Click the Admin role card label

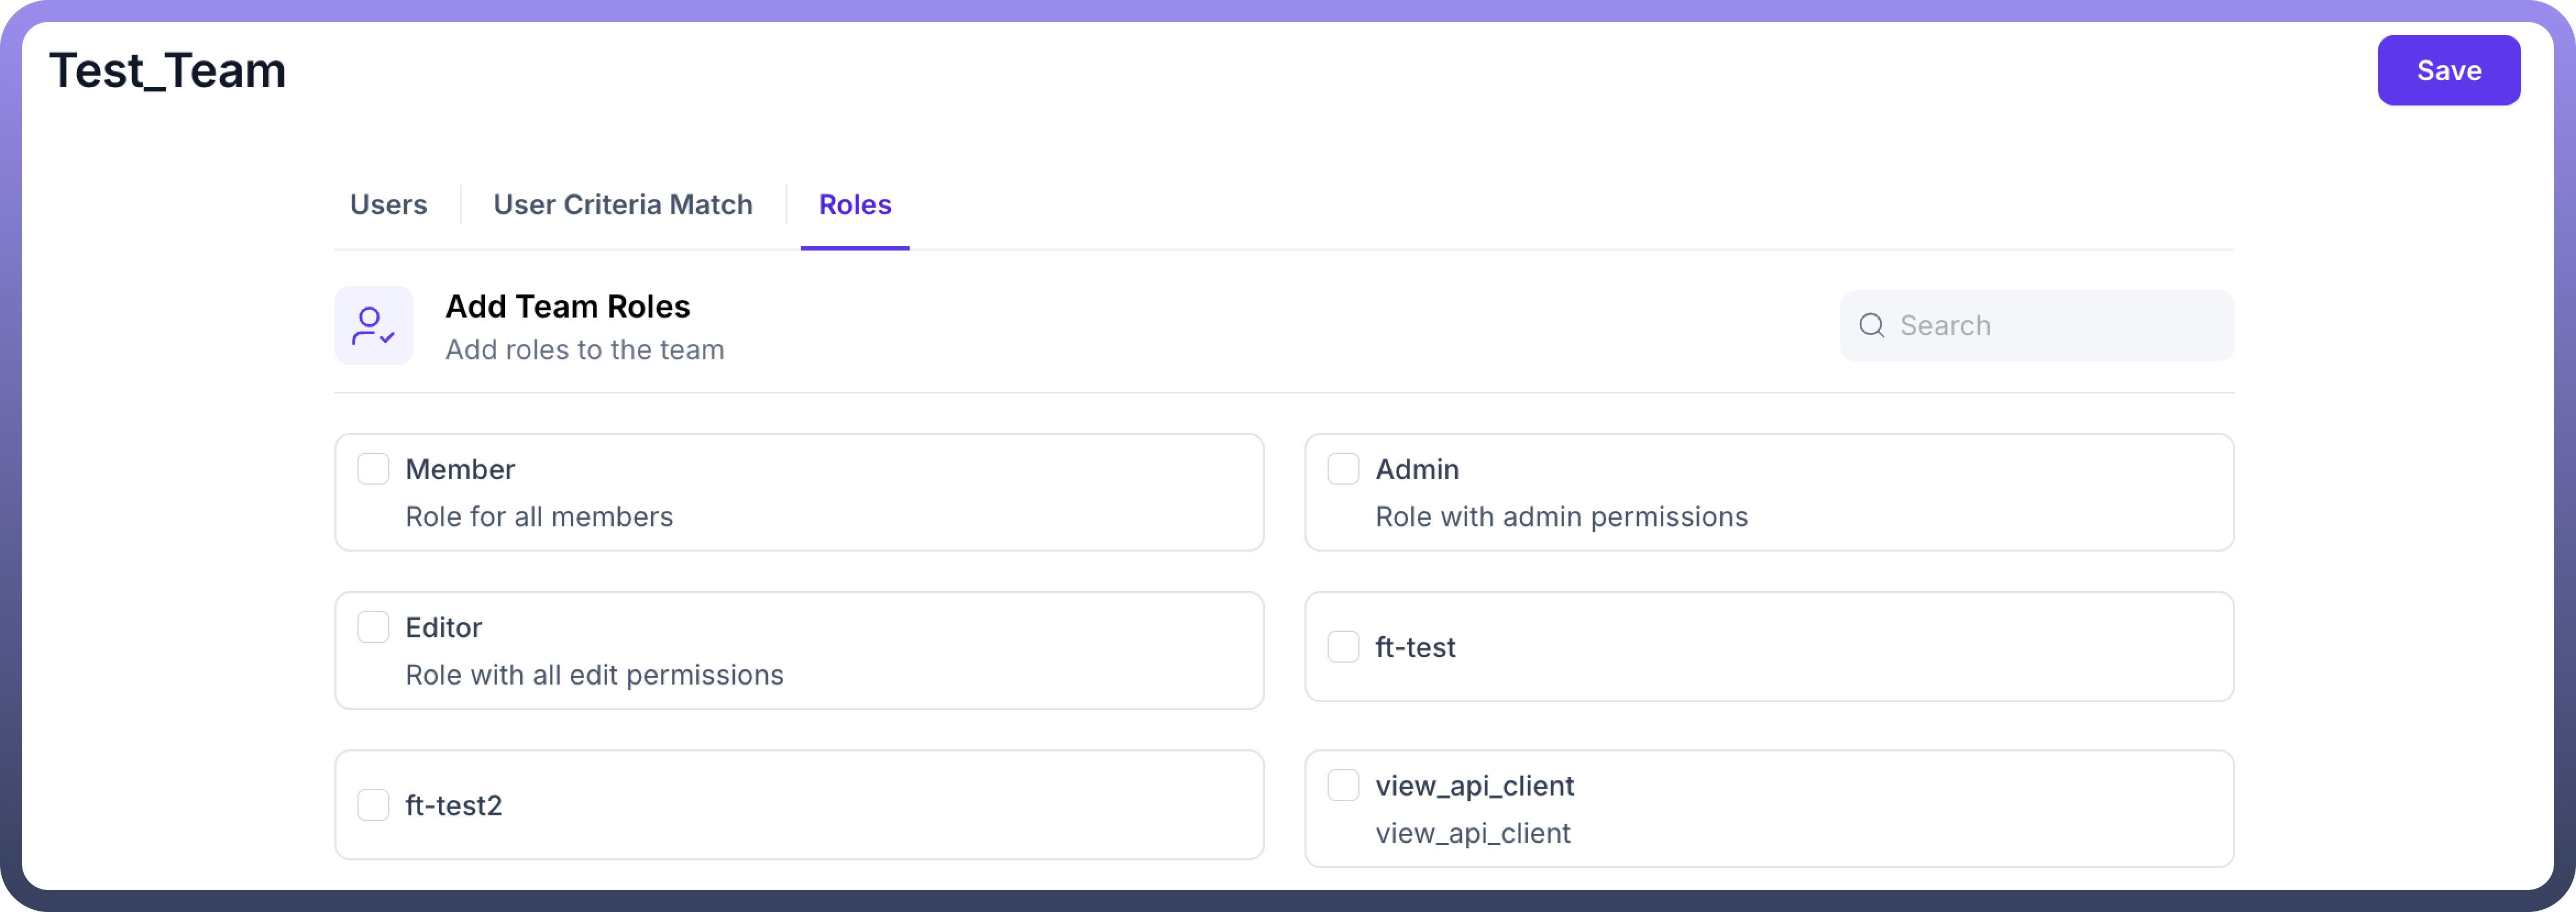pyautogui.click(x=1417, y=470)
